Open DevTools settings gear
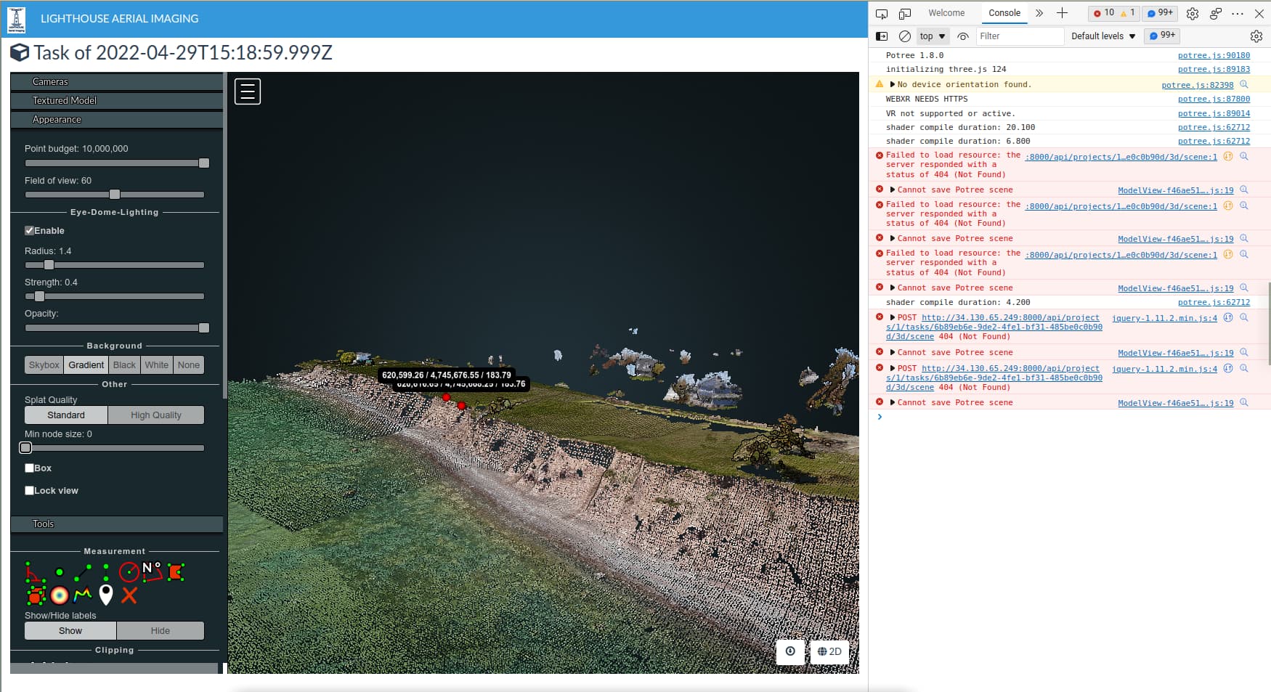This screenshot has width=1271, height=692. tap(1193, 13)
